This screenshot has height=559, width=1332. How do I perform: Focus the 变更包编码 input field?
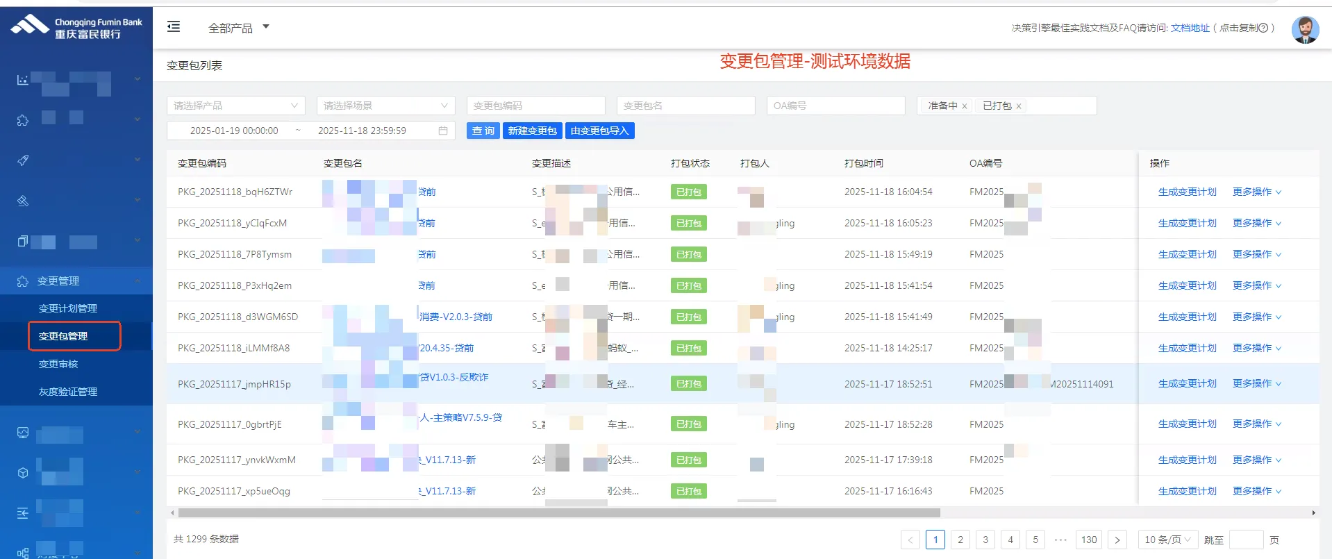click(x=535, y=106)
